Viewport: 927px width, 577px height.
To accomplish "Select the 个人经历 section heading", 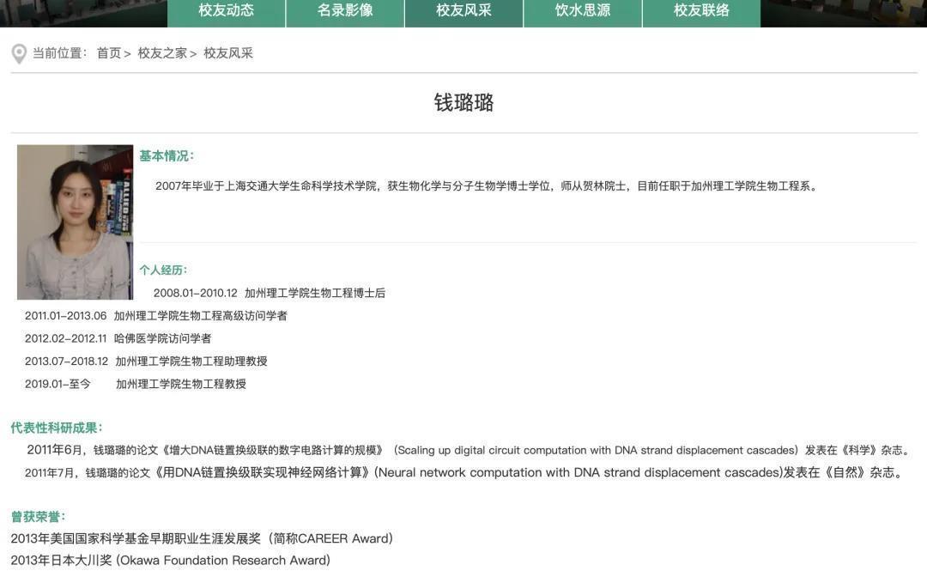I will (x=163, y=270).
